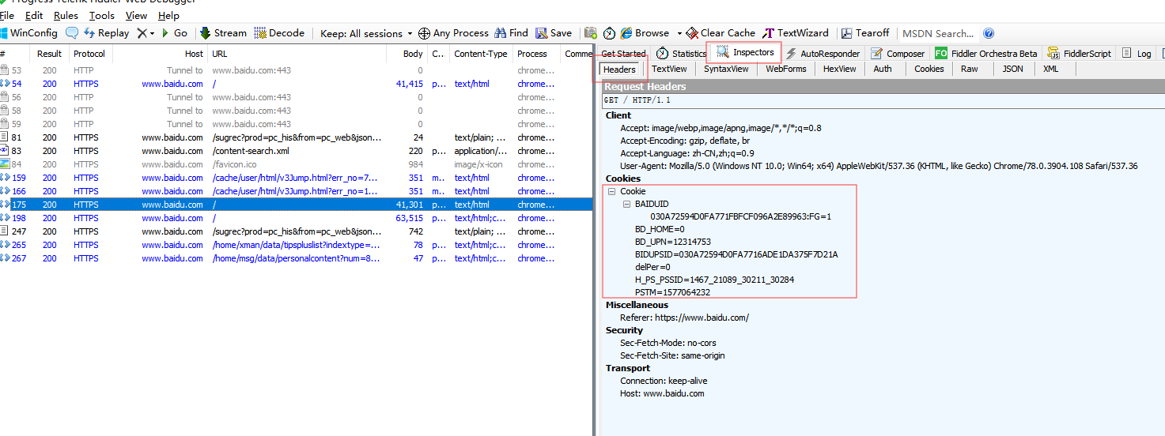
Task: Sort sessions by Result column header
Action: coord(49,54)
